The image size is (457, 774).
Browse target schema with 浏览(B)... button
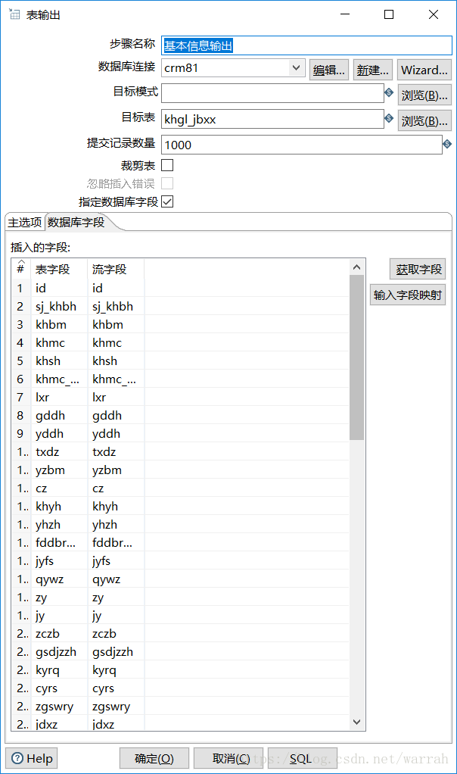(x=424, y=95)
